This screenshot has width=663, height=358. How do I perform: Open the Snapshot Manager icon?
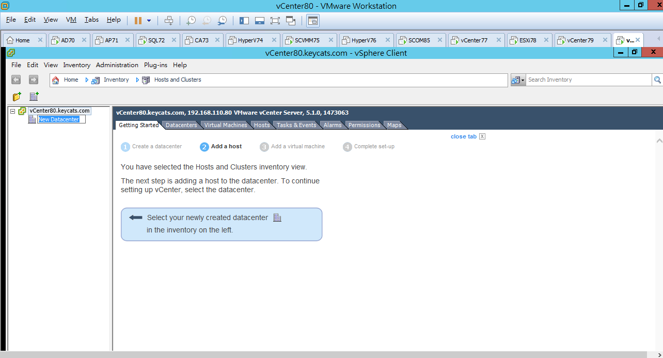tap(222, 21)
